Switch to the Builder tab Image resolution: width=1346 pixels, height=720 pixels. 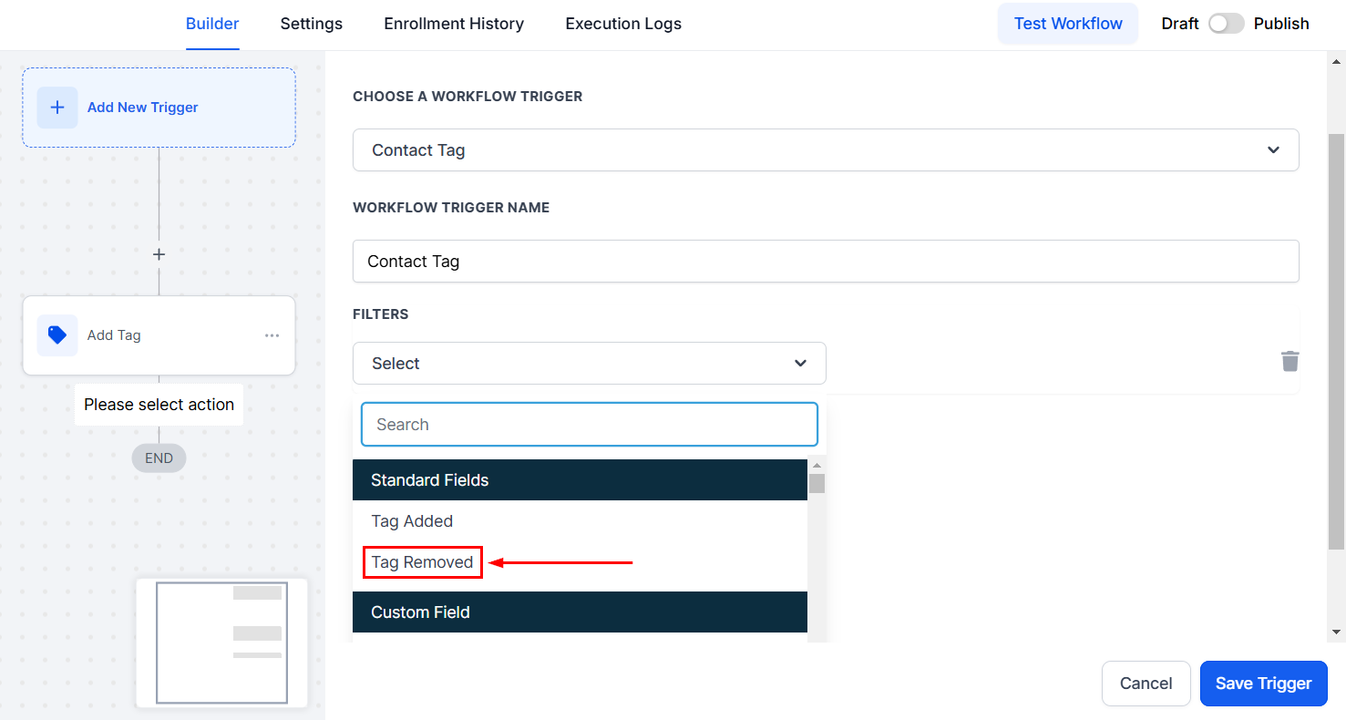point(212,24)
